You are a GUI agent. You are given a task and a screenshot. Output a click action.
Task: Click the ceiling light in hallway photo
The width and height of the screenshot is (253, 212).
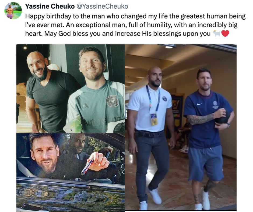click(169, 47)
